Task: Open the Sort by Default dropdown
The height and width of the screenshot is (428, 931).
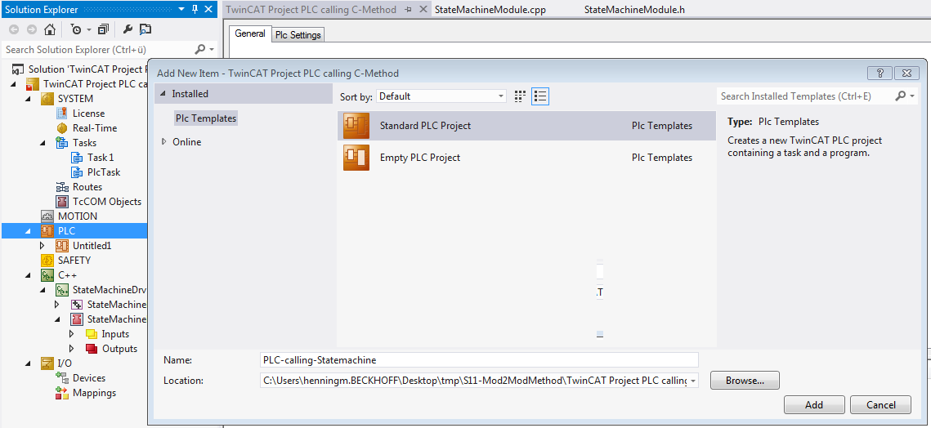Action: pyautogui.click(x=441, y=96)
